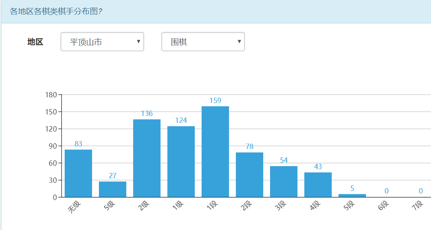Select the 1级 bar with value 124
Viewport: 431px width, 230px height.
pyautogui.click(x=181, y=162)
